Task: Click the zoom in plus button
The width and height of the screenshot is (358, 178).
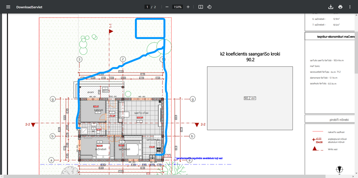Action: point(188,7)
